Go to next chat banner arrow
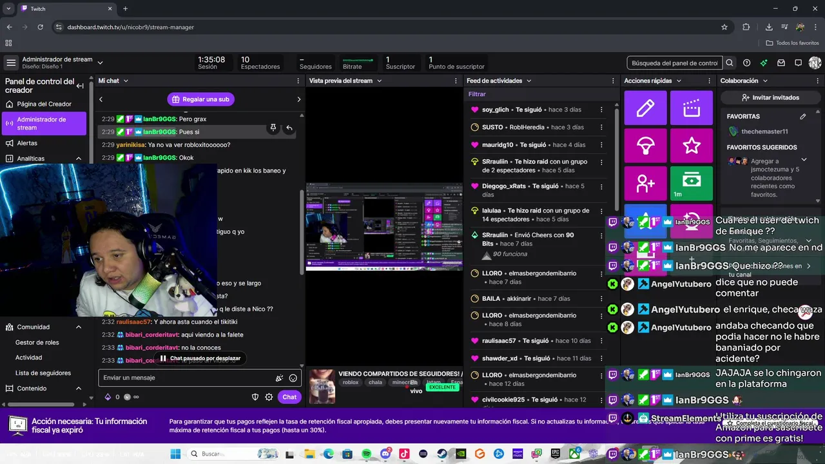 click(x=298, y=99)
